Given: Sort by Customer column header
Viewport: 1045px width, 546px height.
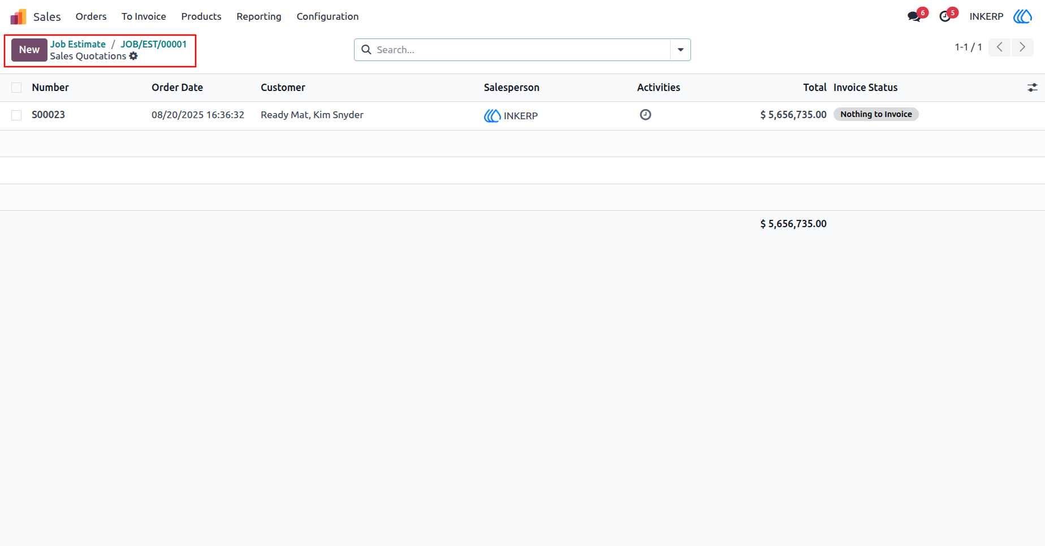Looking at the screenshot, I should (283, 88).
